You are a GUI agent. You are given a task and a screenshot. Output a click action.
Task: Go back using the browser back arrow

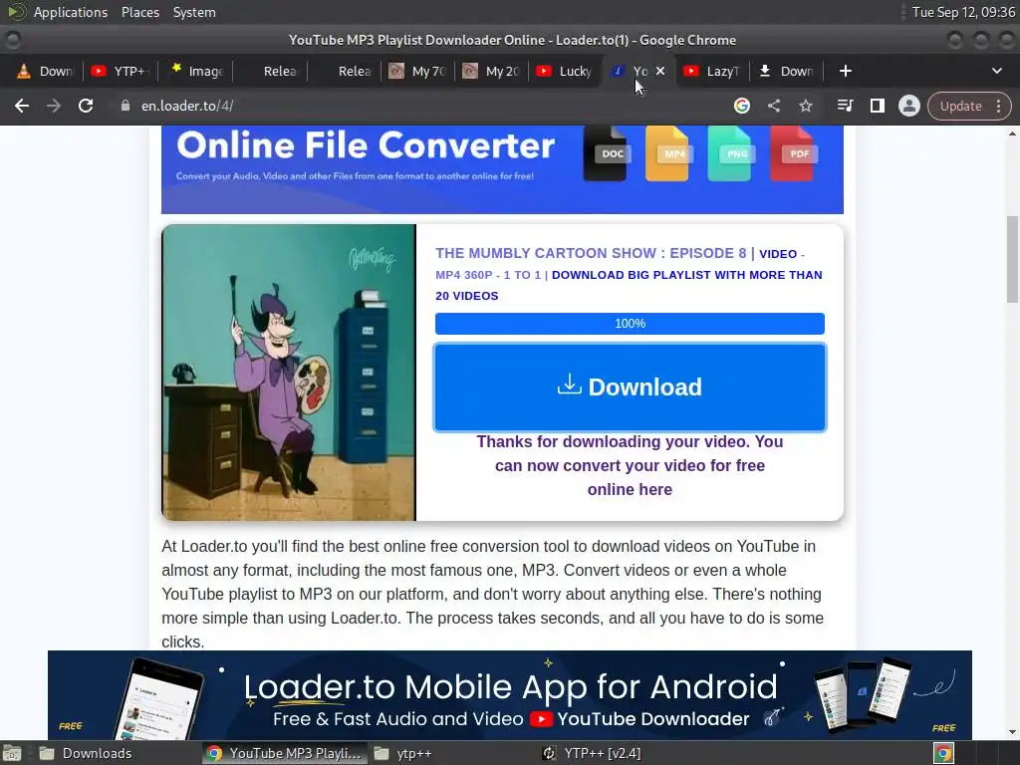[x=22, y=106]
